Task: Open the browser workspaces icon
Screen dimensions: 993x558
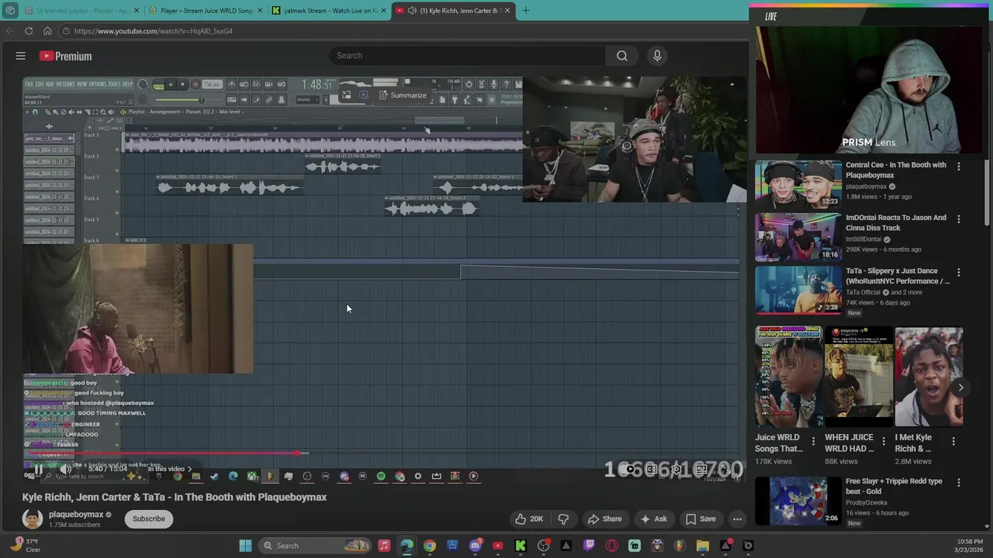Action: tap(9, 11)
